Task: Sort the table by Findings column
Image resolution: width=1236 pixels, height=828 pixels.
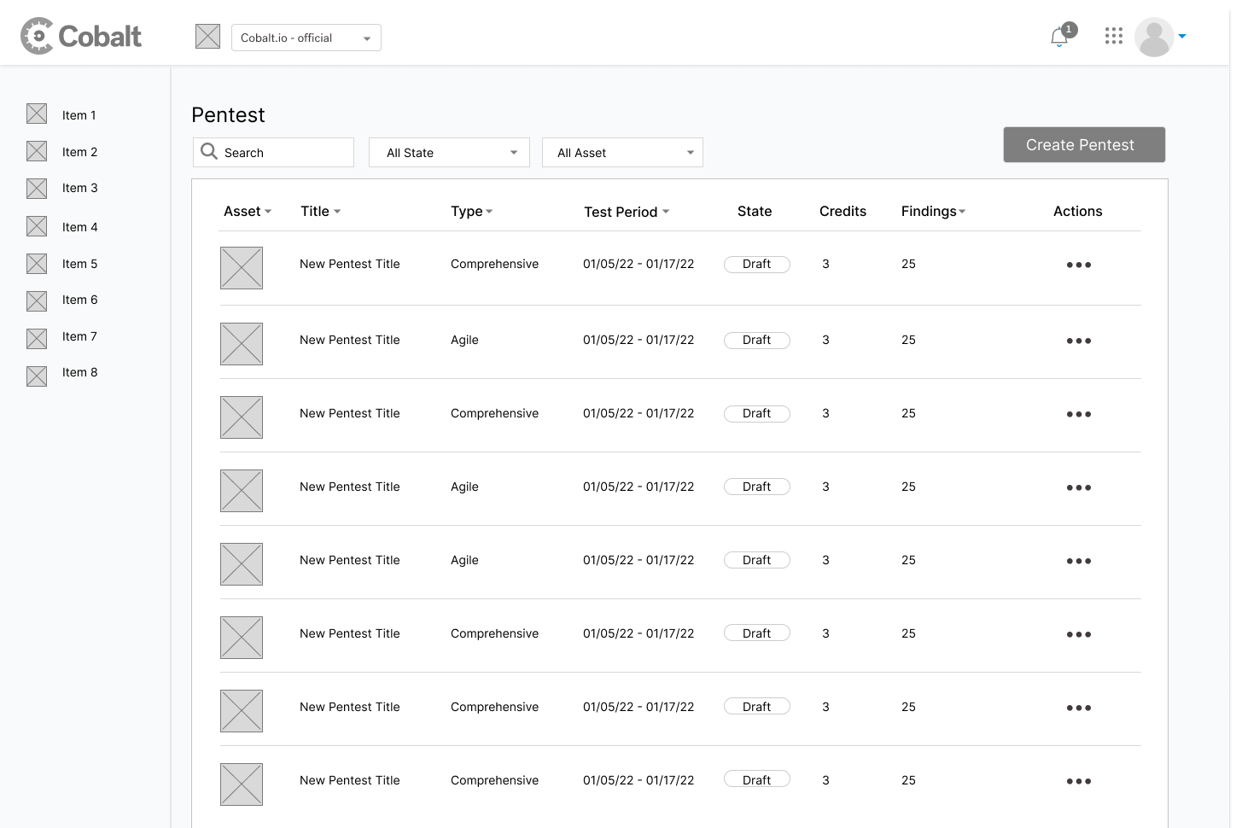Action: coord(933,211)
